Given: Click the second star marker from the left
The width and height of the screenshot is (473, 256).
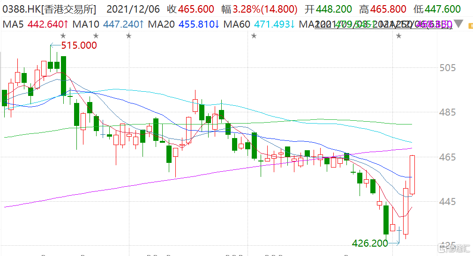Looking at the screenshot, I should point(96,36).
